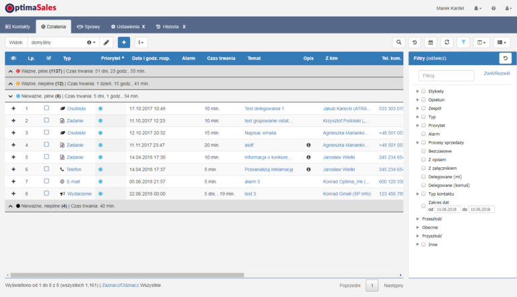This screenshot has width=517, height=297.
Task: Expand the Ważne, niepilne group
Action: (11, 83)
